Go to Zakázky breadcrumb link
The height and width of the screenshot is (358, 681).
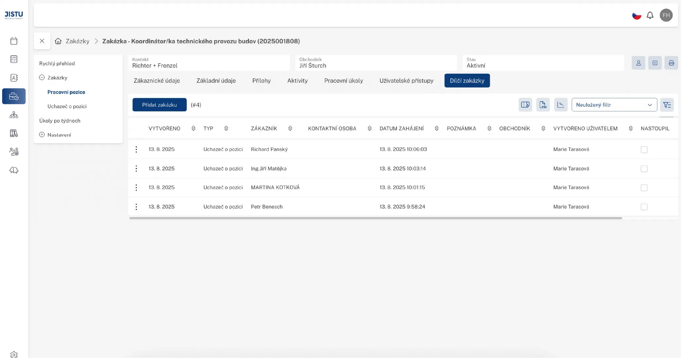(x=78, y=41)
